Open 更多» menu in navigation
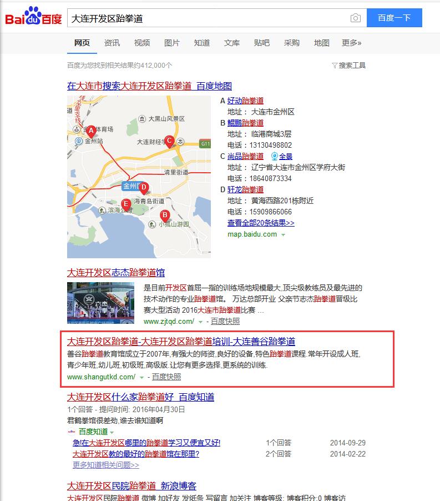Screen dimensions: 440x501 click(x=351, y=43)
